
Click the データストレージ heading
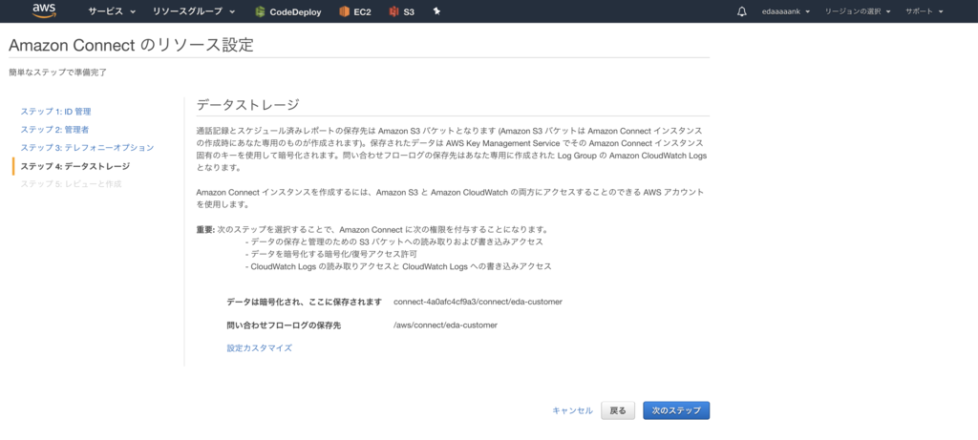tap(248, 105)
